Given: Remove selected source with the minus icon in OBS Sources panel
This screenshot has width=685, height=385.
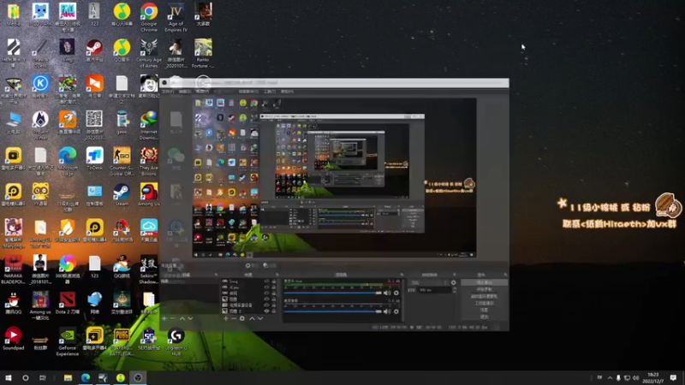Looking at the screenshot, I should click(234, 318).
